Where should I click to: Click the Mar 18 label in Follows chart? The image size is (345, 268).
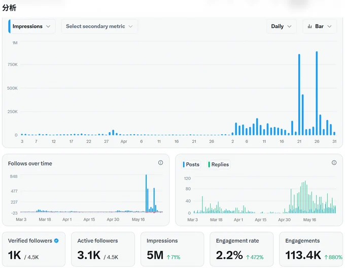45,220
